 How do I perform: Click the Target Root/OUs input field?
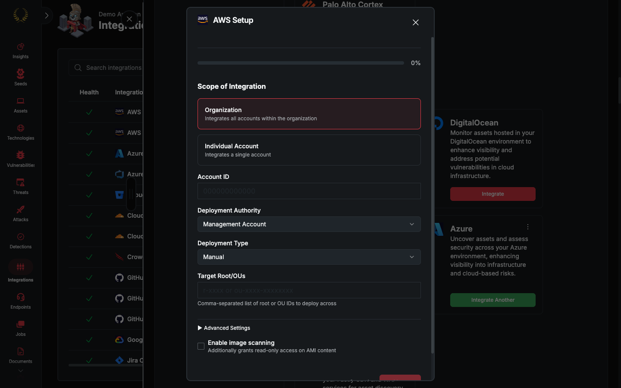click(x=309, y=290)
